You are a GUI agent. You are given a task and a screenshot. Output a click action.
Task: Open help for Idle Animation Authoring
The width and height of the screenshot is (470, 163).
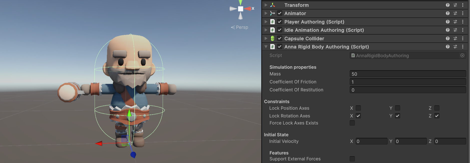coord(448,30)
